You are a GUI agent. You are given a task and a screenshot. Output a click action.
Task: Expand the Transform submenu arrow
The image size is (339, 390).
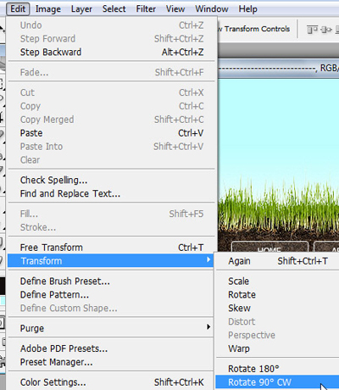click(208, 259)
